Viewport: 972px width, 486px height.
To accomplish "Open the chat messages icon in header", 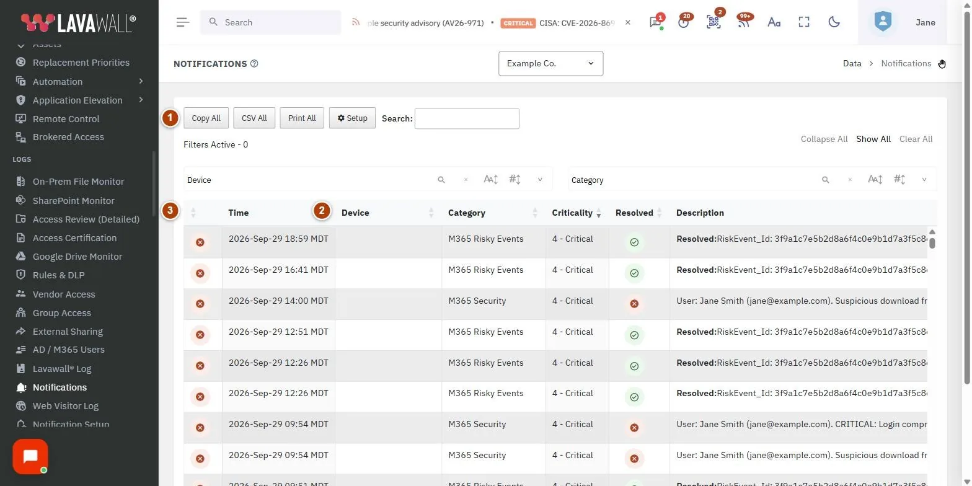I will point(655,22).
